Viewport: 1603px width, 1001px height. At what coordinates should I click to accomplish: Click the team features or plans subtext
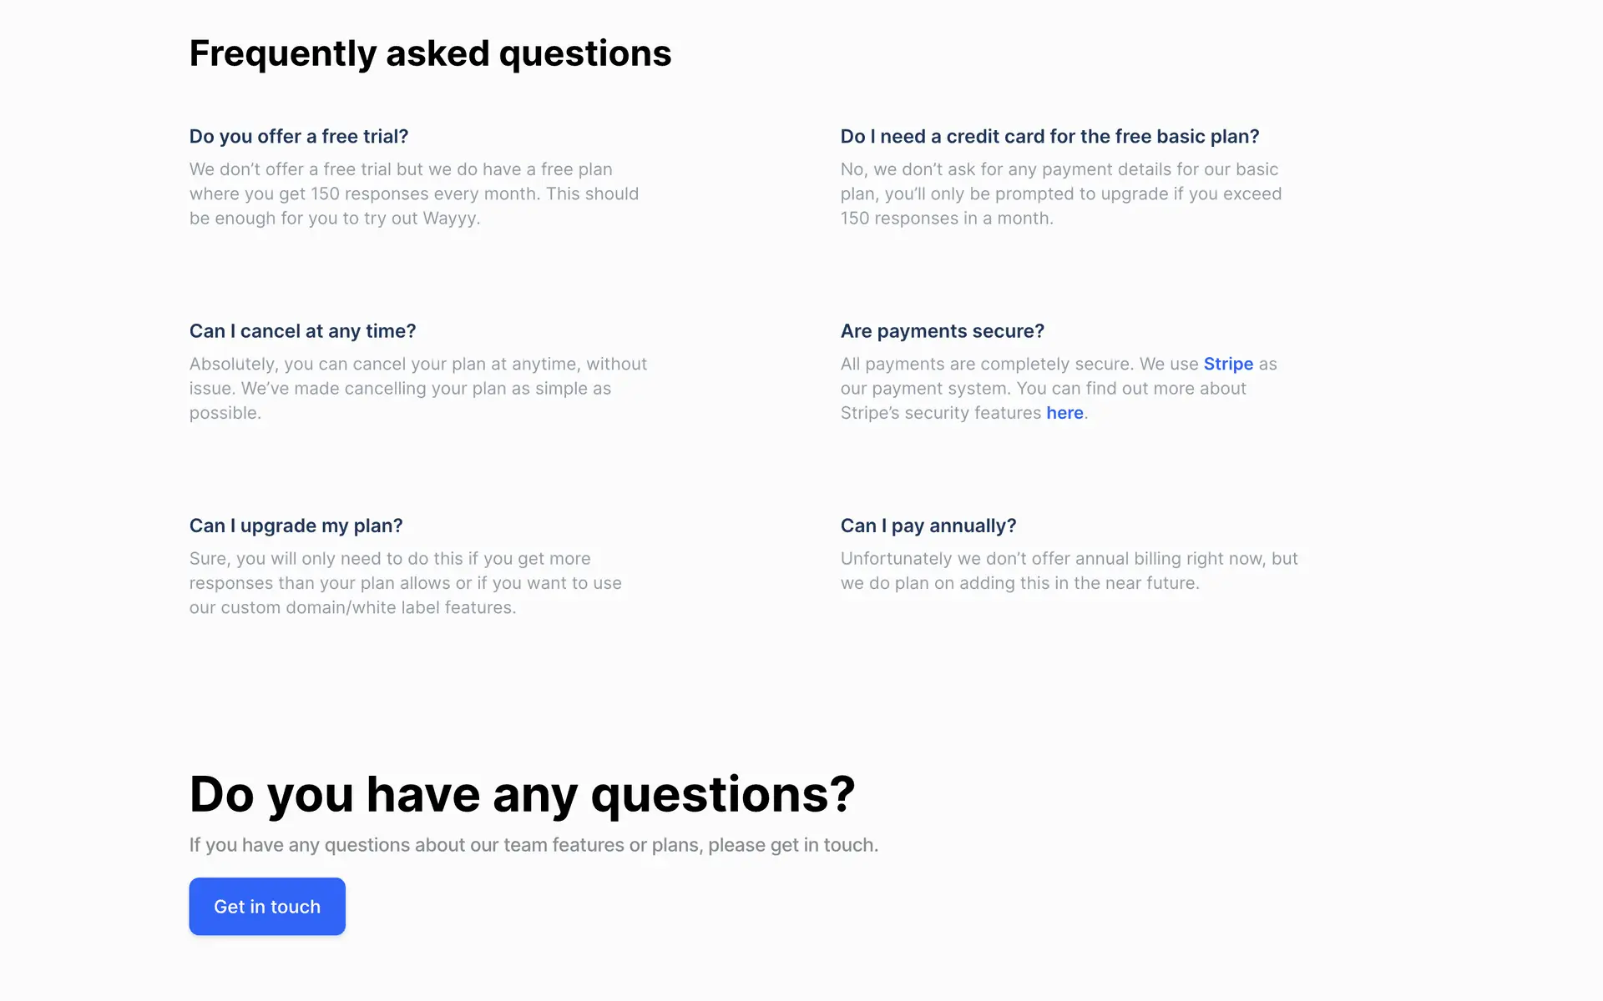coord(533,845)
